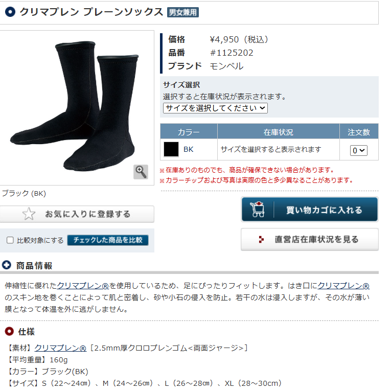Open the クリマプレン® link after はき口に
Screen dimensions: 391x392
(x=343, y=286)
